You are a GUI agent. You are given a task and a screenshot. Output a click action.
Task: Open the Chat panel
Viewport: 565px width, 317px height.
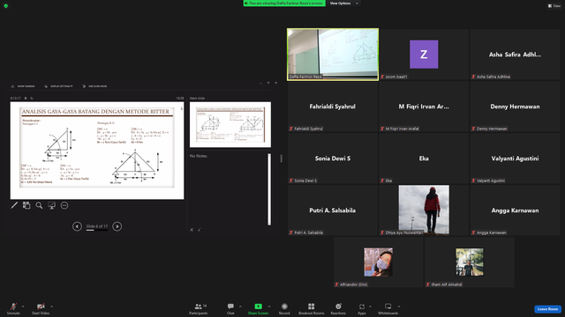click(x=230, y=308)
